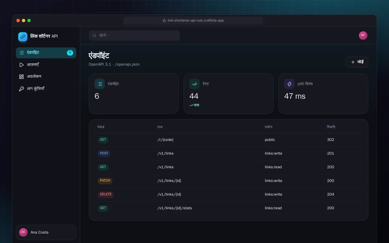Click the magnifier icon in search box

95,36
